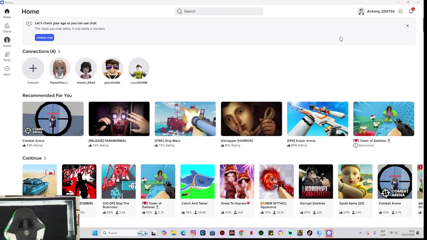Open Microsoft Edge from the taskbar

tap(183, 233)
